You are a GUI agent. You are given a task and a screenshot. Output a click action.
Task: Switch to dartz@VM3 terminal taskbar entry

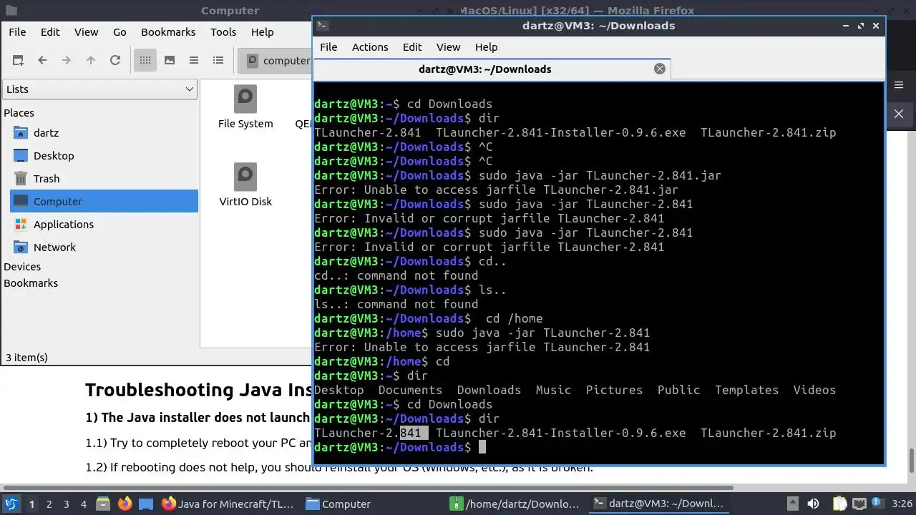661,504
